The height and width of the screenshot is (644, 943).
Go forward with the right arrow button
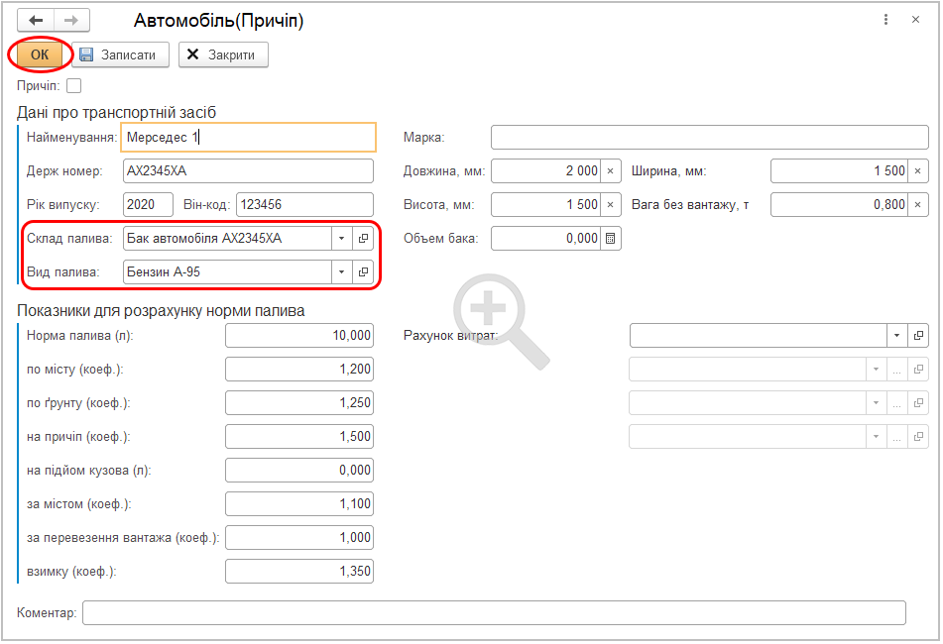coord(71,21)
